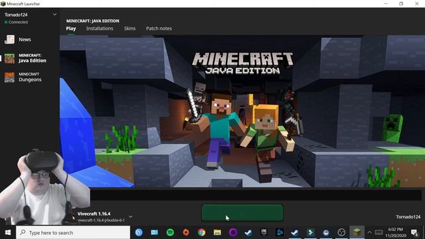Screen dimensions: 425x239
Task: Open the touch keyboard tray icon
Action: (379, 232)
